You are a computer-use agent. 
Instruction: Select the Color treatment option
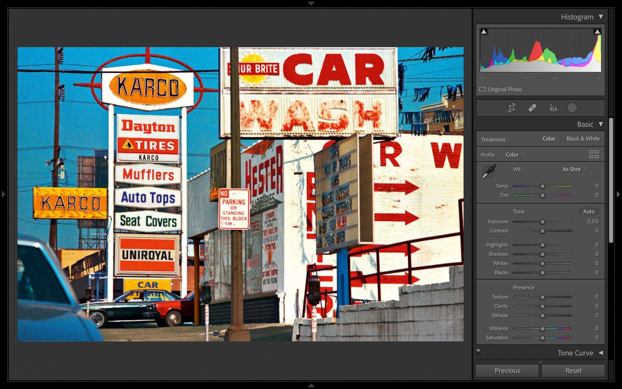[549, 139]
